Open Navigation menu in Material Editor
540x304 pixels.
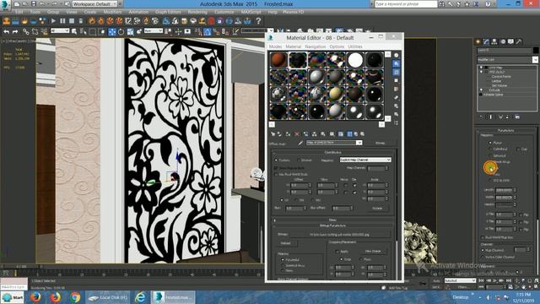[x=315, y=46]
